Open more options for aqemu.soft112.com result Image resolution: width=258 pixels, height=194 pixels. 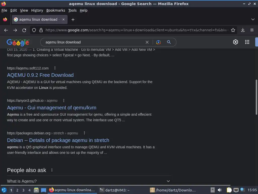pos(55,68)
